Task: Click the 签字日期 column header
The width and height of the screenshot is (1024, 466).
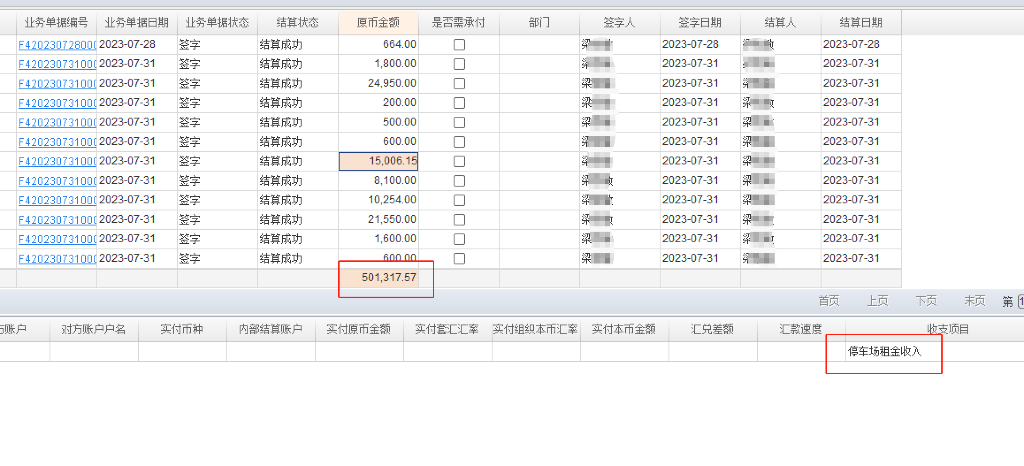Action: [x=700, y=23]
